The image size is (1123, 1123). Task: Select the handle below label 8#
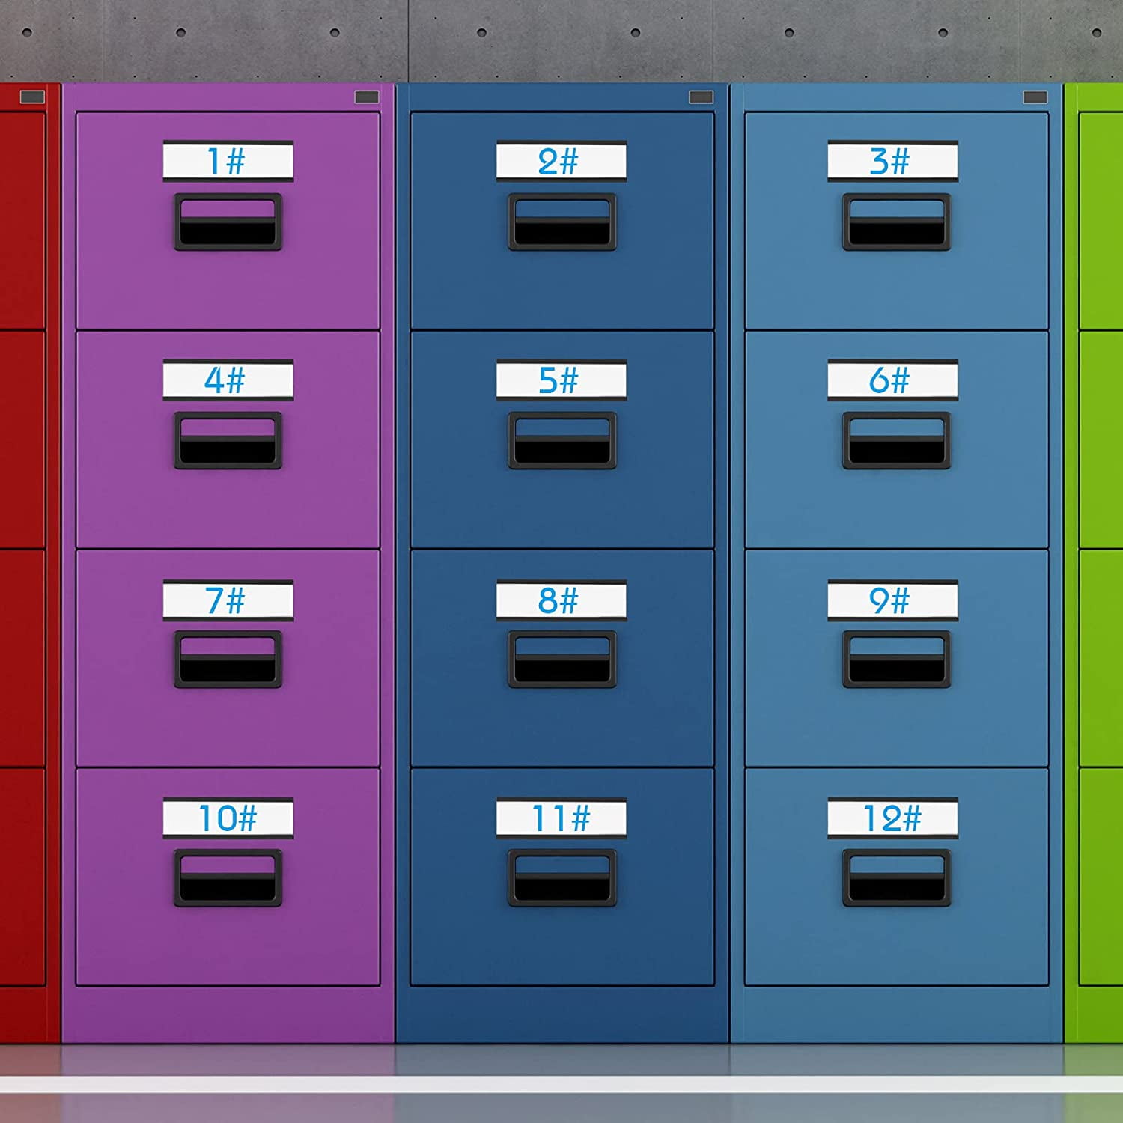(x=561, y=660)
